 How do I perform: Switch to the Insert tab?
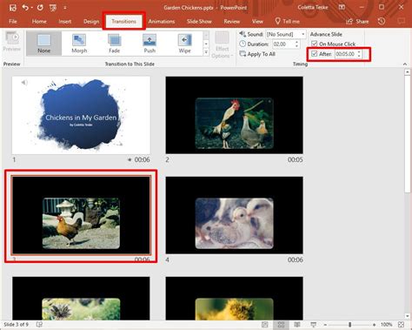click(65, 21)
